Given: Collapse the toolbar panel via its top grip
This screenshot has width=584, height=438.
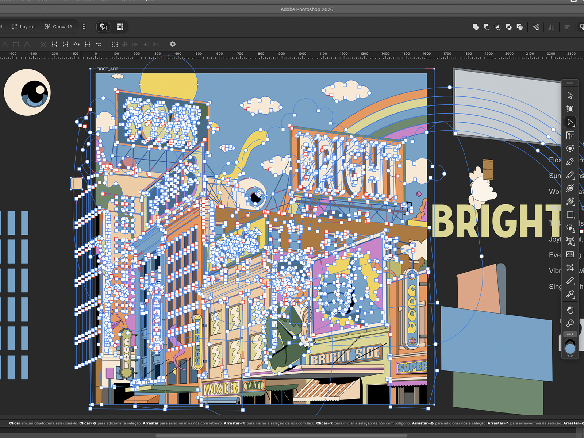Looking at the screenshot, I should [570, 83].
